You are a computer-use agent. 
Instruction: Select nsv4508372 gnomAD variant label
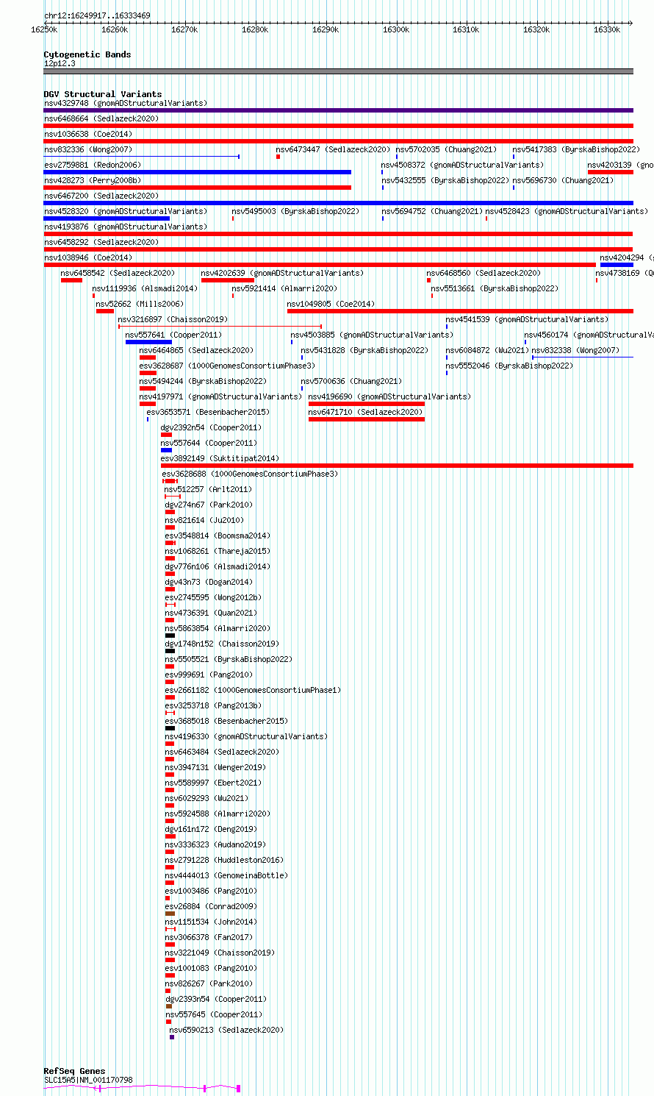[x=462, y=165]
